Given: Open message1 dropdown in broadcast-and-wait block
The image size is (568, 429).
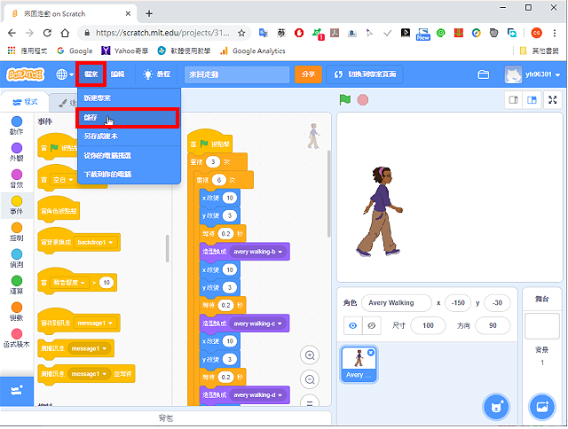Looking at the screenshot, I should click(89, 374).
